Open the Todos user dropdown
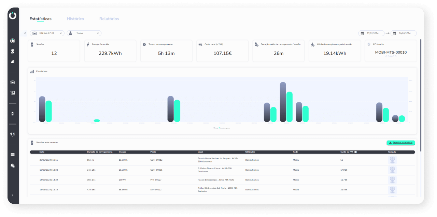 click(84, 33)
